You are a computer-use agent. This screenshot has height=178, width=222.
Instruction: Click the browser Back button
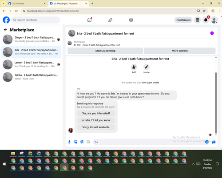(4, 11)
